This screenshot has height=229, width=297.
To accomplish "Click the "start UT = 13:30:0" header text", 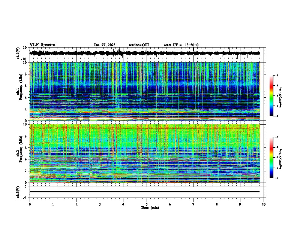I will click(181, 45).
